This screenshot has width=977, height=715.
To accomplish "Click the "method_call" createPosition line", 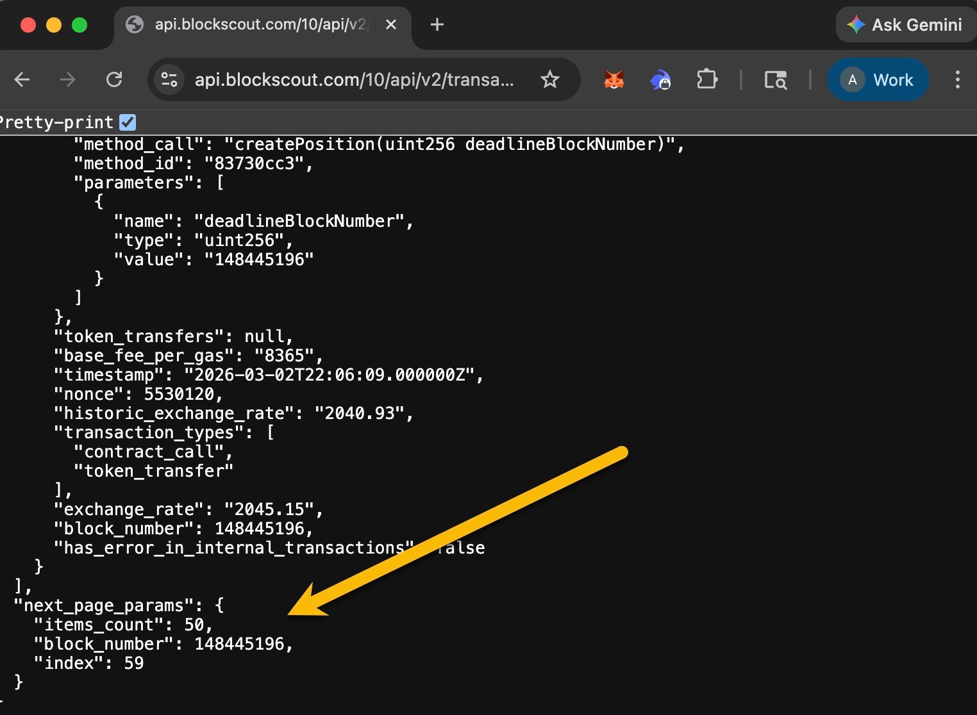I will pos(379,144).
